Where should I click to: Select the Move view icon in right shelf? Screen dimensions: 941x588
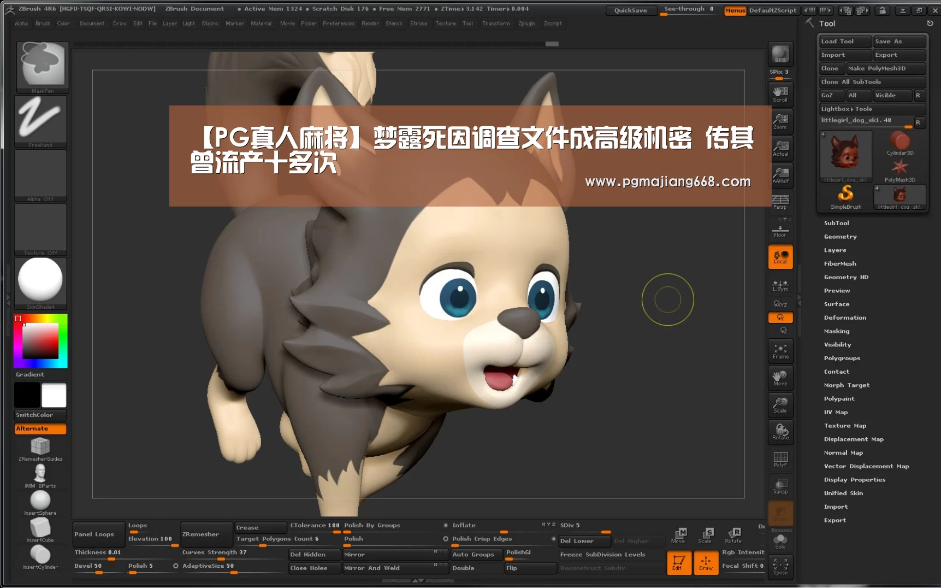pos(780,378)
